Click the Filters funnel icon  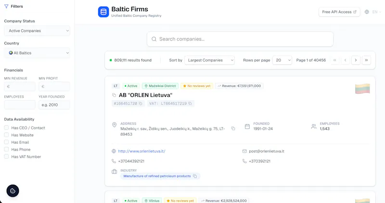6,6
